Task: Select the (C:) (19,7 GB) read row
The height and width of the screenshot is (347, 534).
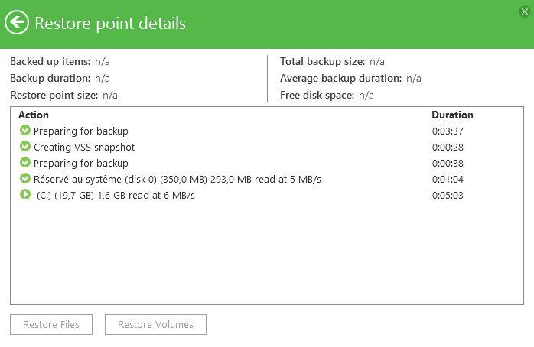Action: (x=116, y=196)
